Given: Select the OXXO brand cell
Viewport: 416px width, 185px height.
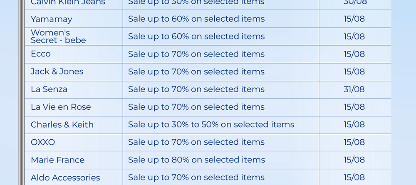Looking at the screenshot, I should tap(43, 142).
